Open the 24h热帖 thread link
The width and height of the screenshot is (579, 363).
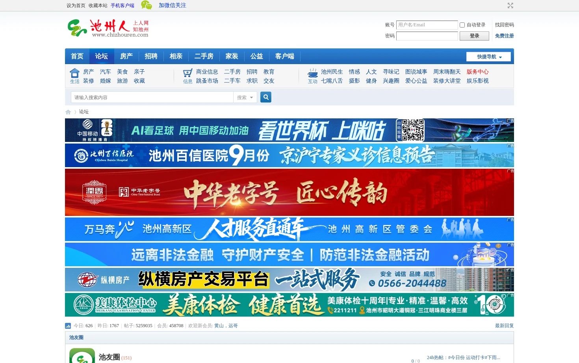[464, 357]
